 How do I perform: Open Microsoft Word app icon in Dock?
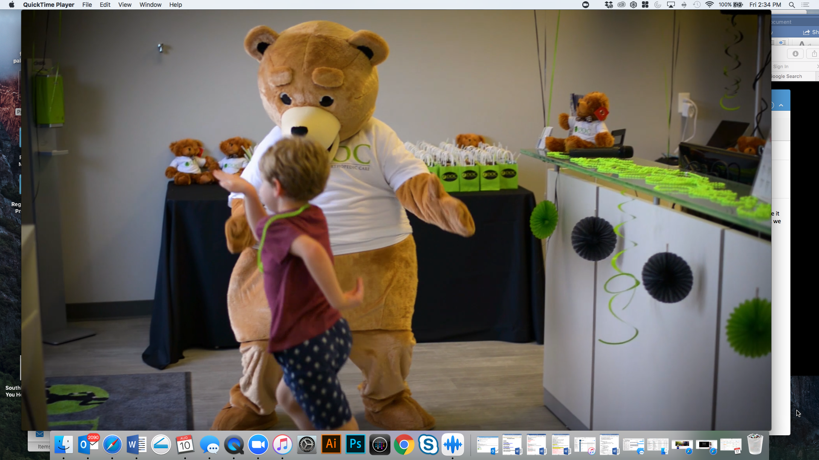(x=136, y=445)
